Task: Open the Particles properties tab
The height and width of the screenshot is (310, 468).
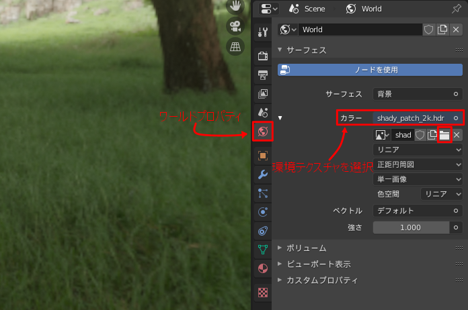Action: point(263,193)
